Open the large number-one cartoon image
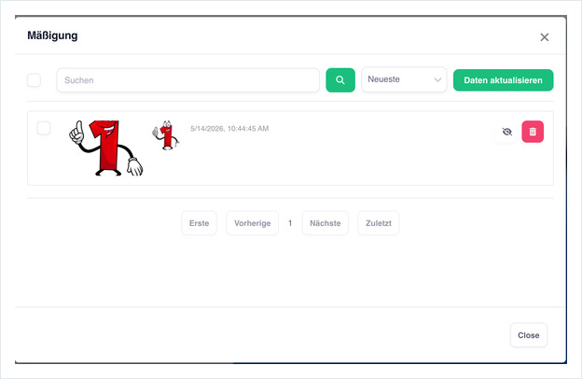Image resolution: width=582 pixels, height=379 pixels. (106, 147)
